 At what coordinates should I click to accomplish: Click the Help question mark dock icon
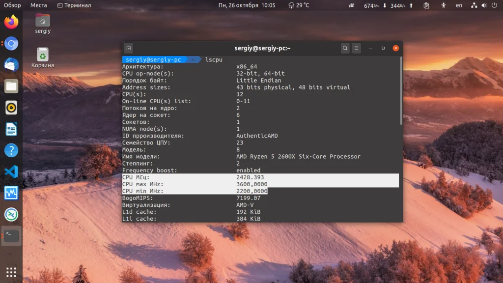pos(11,150)
